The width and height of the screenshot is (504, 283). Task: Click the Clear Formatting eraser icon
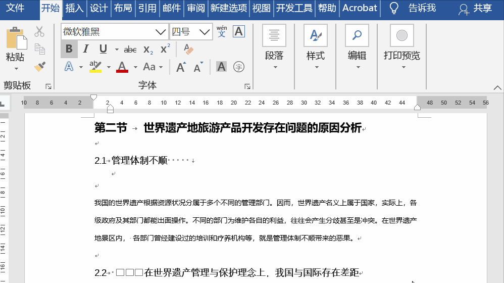point(188,50)
